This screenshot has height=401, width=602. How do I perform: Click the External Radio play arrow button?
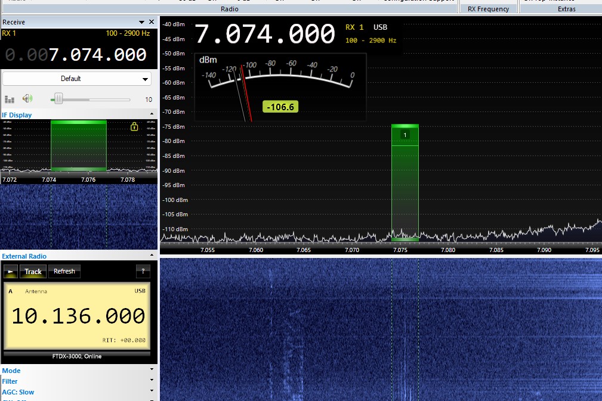click(x=10, y=271)
